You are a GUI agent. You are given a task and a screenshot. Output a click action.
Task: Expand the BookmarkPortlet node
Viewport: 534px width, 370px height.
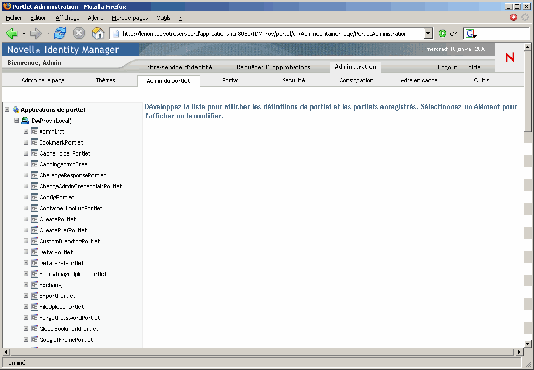pos(26,142)
